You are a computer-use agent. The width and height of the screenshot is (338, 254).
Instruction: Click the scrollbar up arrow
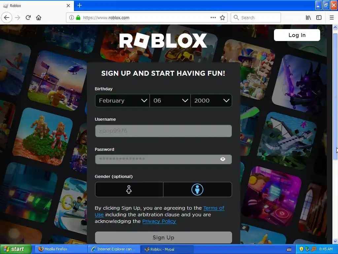click(x=335, y=27)
